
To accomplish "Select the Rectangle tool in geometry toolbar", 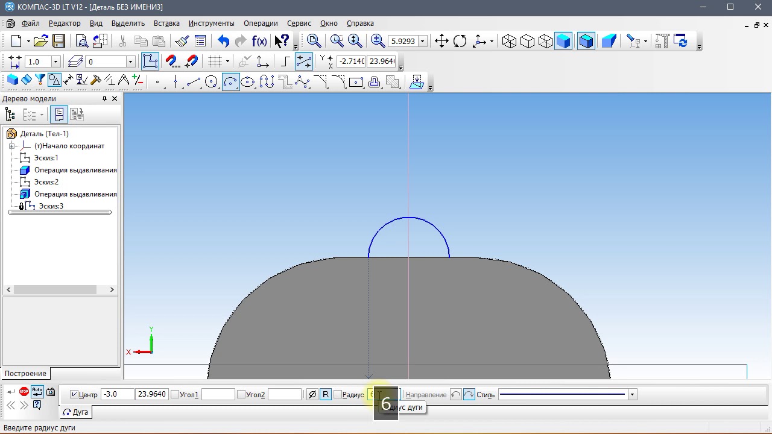I will coord(356,81).
